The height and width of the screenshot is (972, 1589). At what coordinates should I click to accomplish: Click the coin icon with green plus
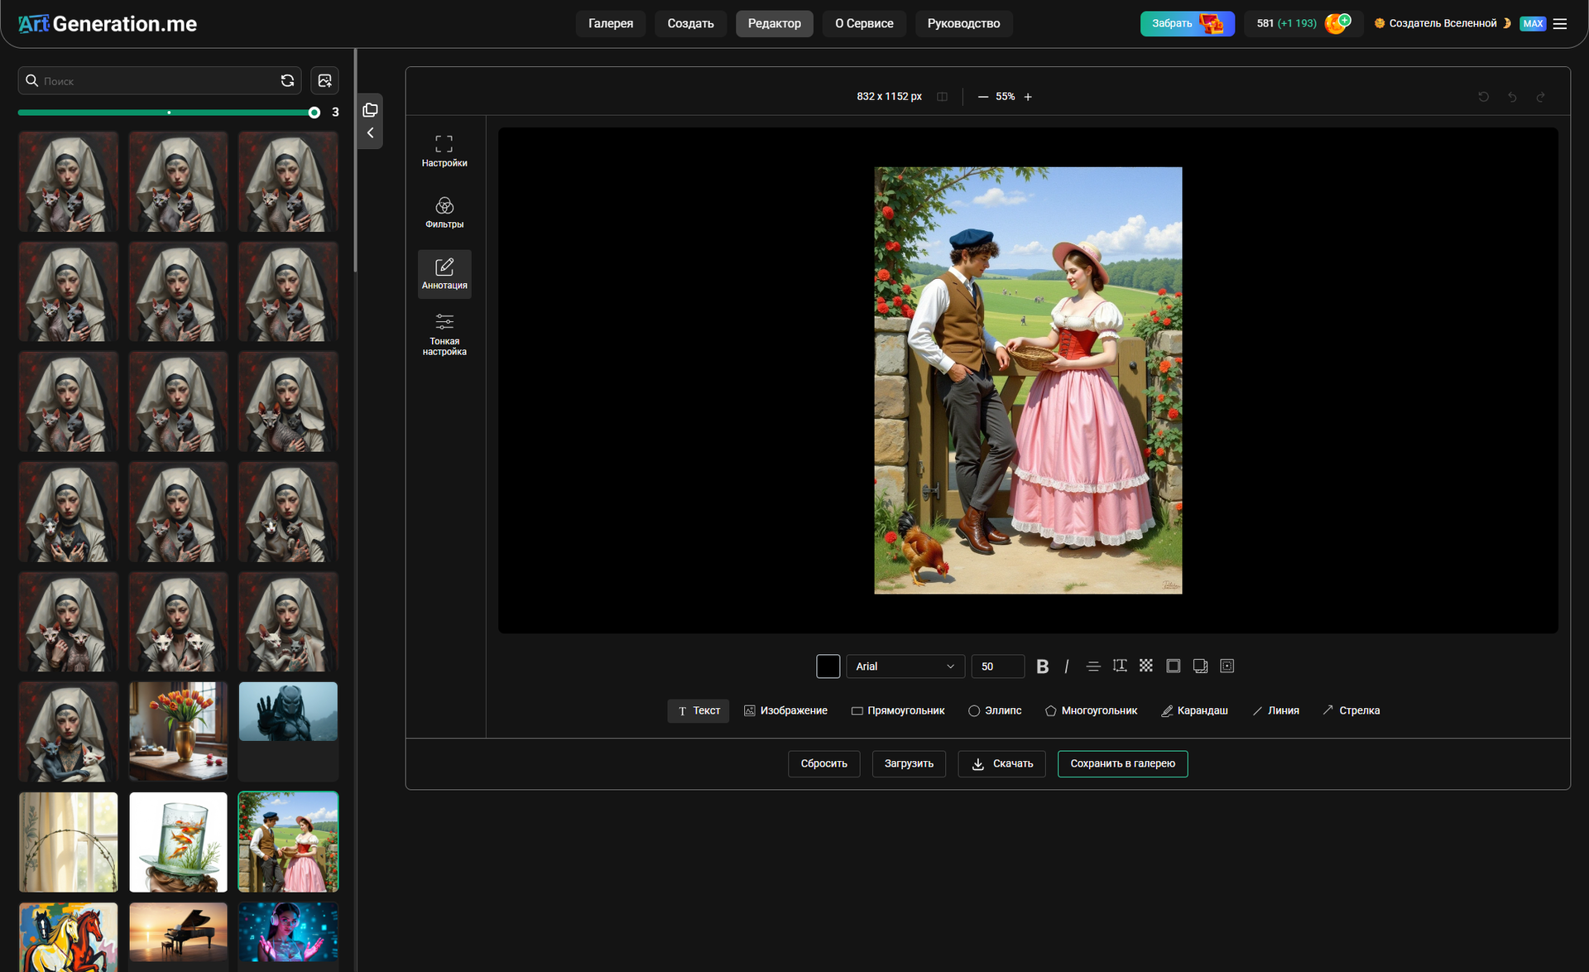(1337, 23)
